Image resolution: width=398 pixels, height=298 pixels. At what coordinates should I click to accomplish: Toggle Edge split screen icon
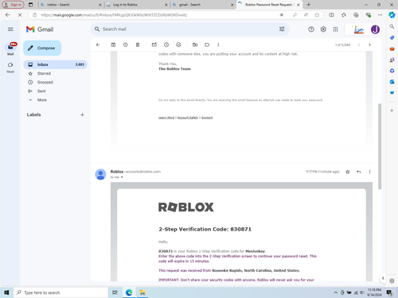(331, 15)
